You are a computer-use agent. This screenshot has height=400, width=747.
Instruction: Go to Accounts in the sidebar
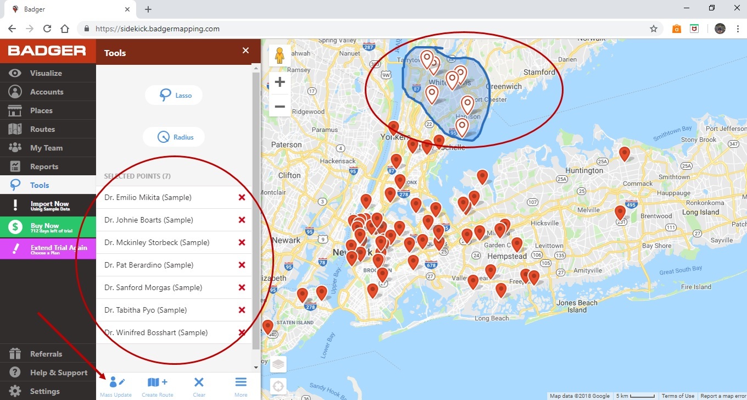point(48,92)
